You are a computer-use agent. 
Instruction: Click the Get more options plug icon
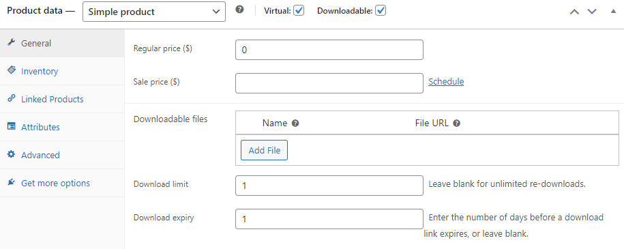click(12, 182)
